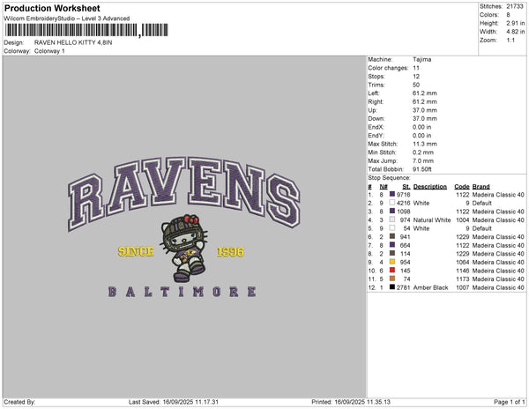The width and height of the screenshot is (529, 409).
Task: Click the purple swatch in stop 7
Action: click(x=392, y=244)
